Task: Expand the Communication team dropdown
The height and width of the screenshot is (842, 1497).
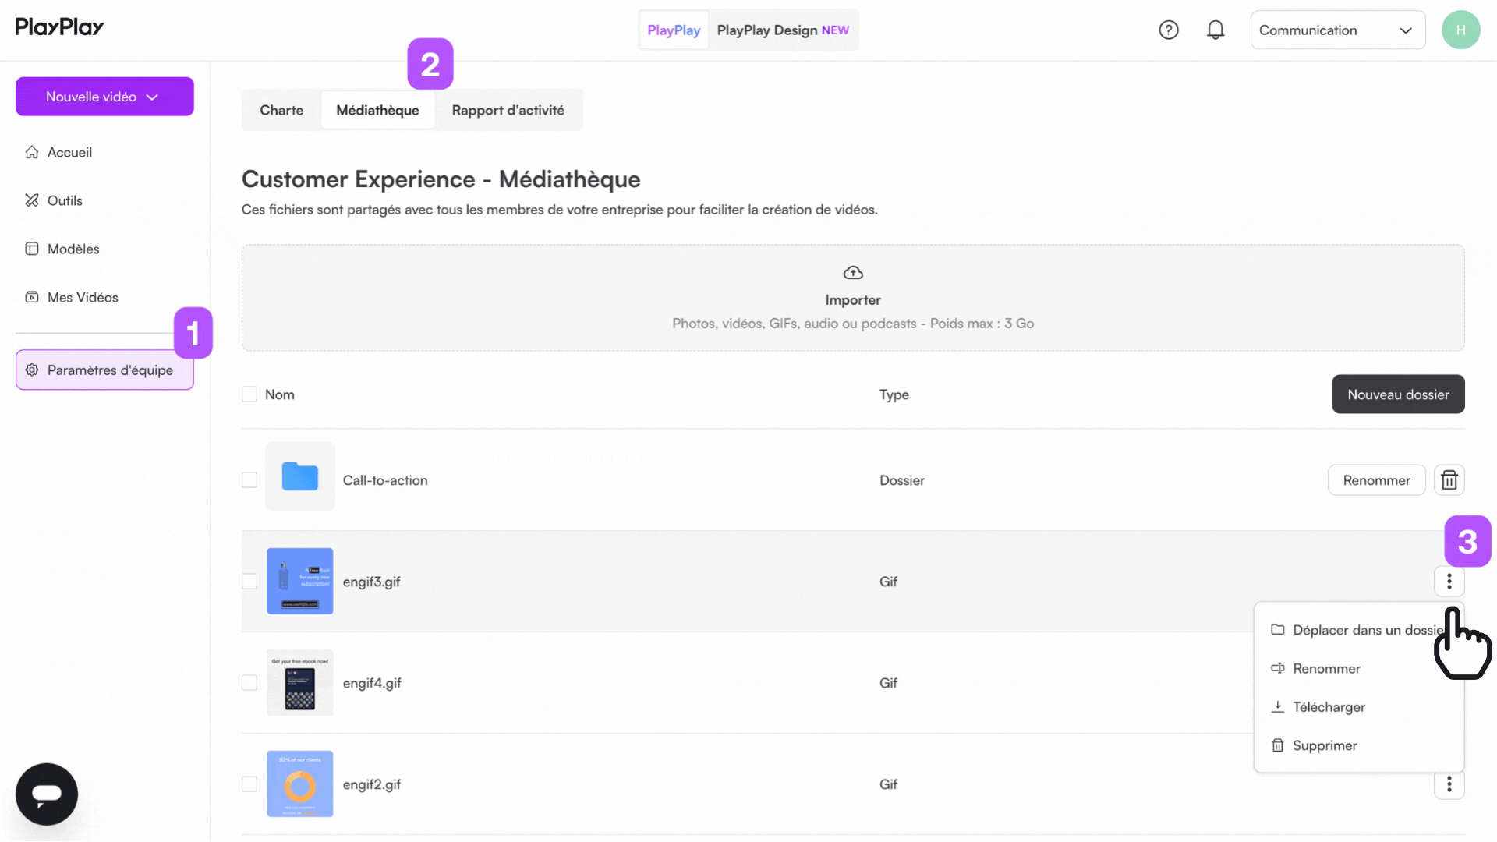Action: click(1338, 30)
